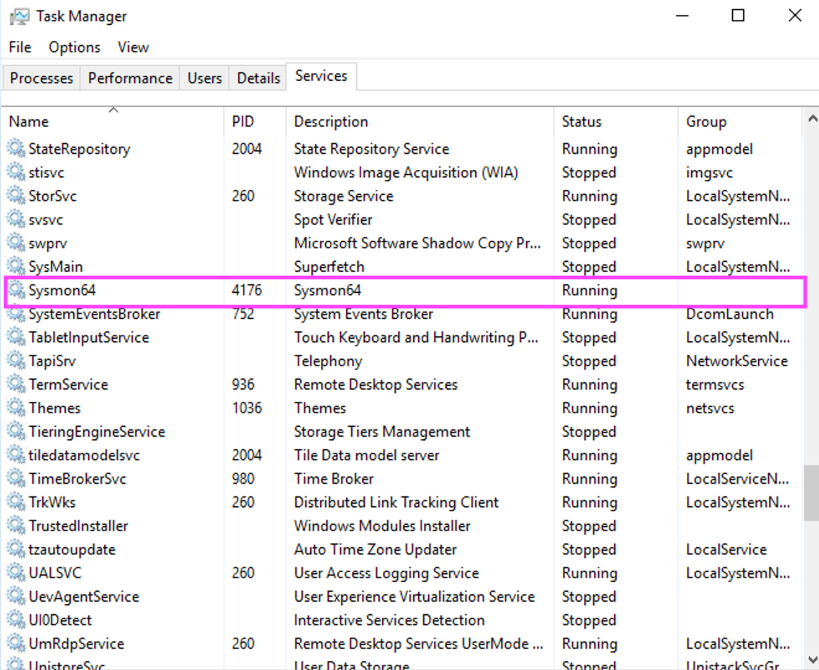
Task: Sort services by the Name column header
Action: pos(29,122)
